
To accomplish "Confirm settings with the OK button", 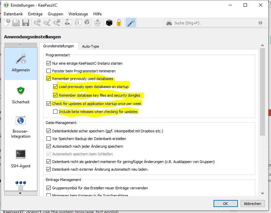I will pos(226,204).
